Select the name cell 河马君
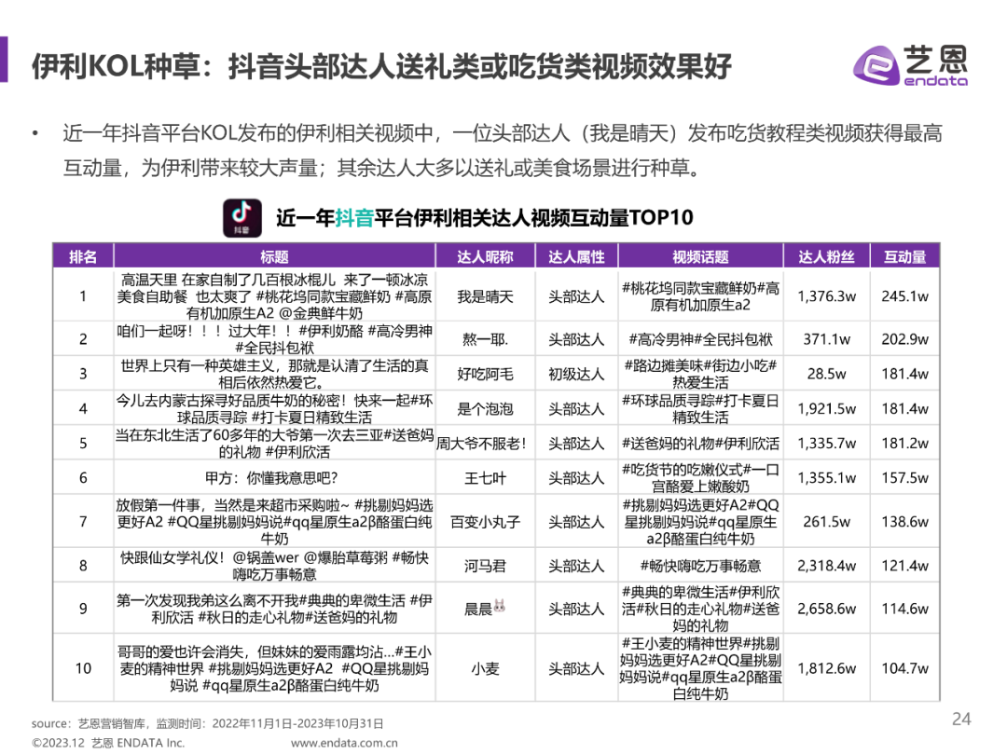1007x754 pixels. pos(486,566)
